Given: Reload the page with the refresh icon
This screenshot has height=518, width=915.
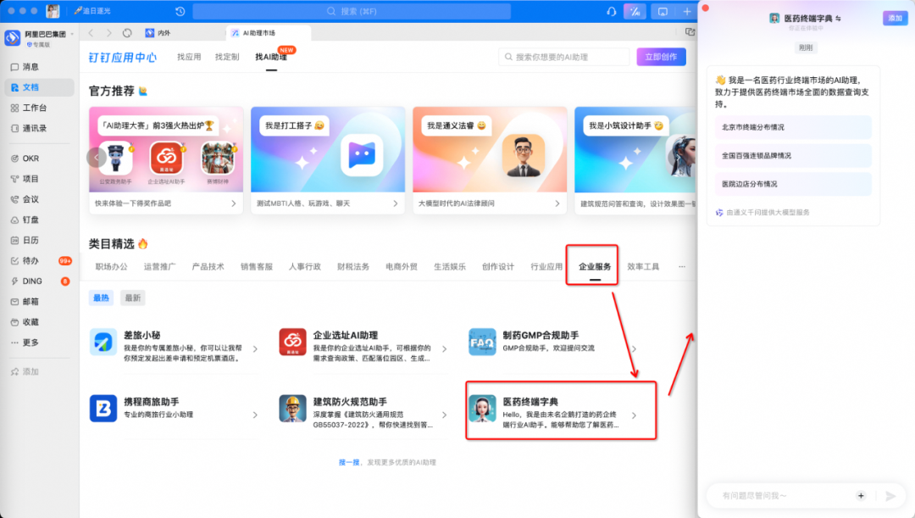Looking at the screenshot, I should [x=127, y=33].
